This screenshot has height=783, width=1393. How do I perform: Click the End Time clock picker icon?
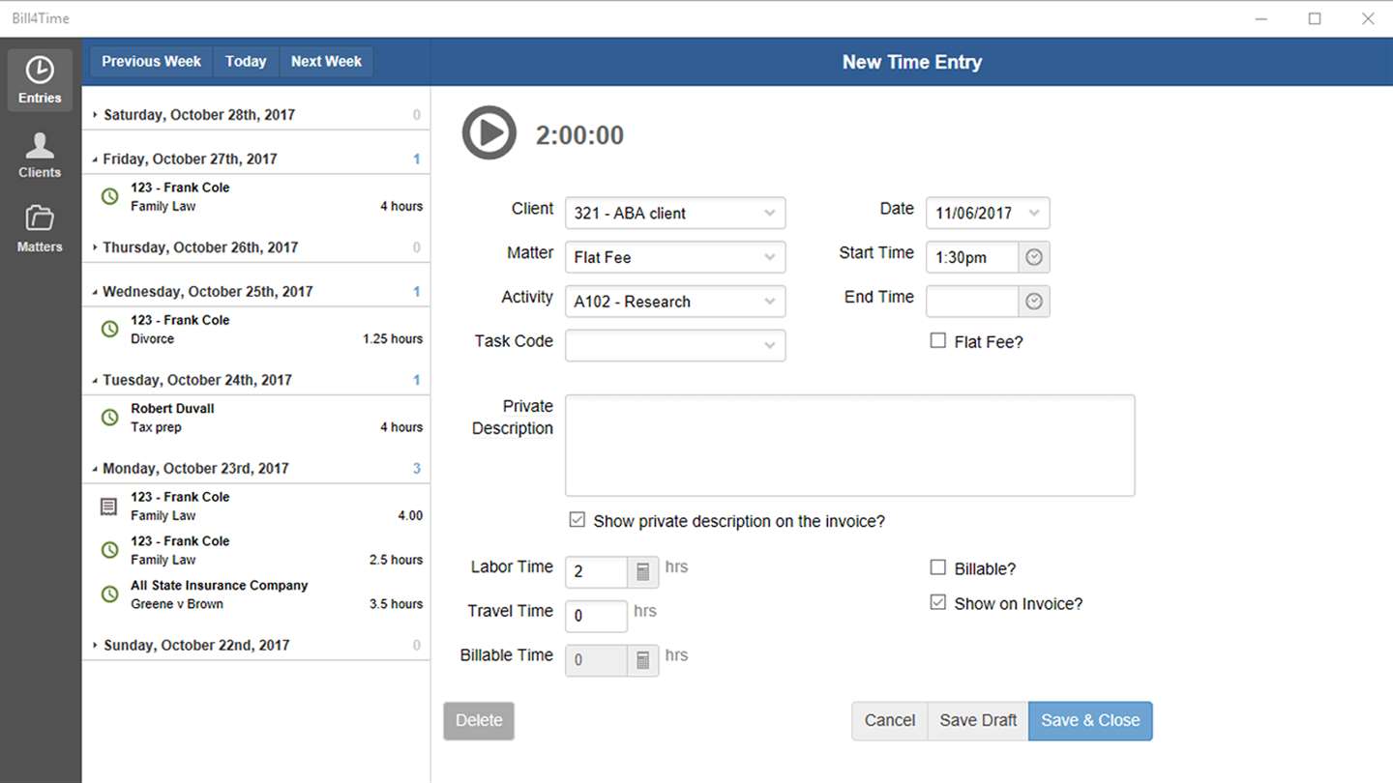[x=1034, y=302]
